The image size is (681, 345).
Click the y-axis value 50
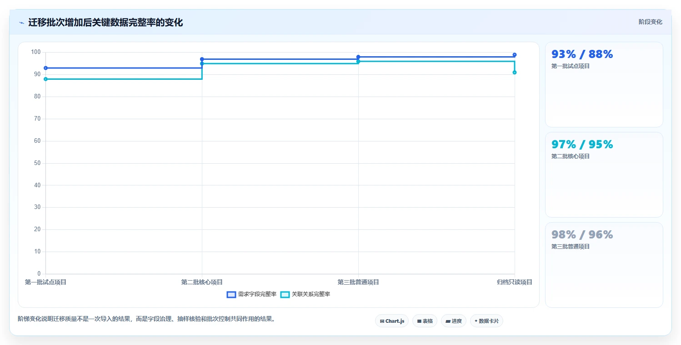(38, 163)
